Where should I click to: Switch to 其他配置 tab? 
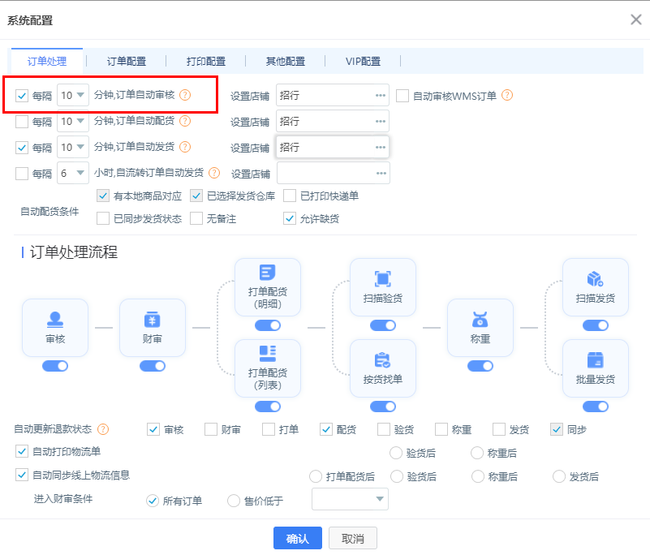(x=286, y=62)
